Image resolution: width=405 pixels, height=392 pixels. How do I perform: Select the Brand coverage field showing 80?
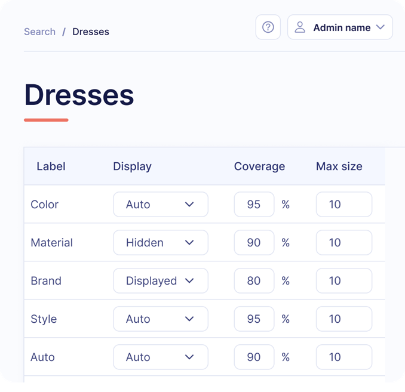point(254,281)
